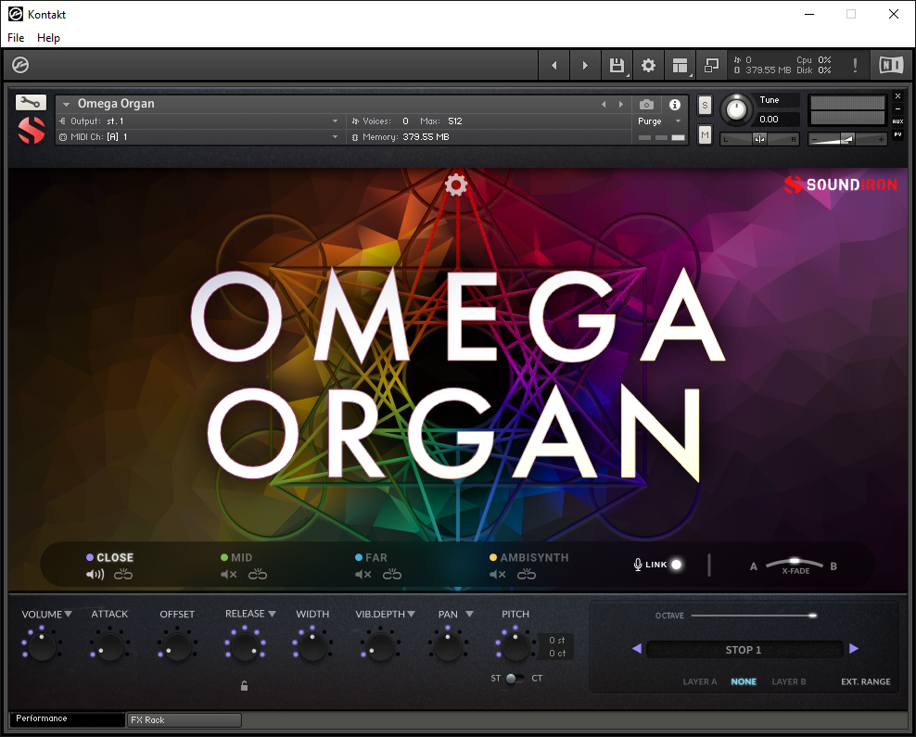Open the snapshot camera view
Viewport: 916px width, 737px height.
[x=647, y=105]
